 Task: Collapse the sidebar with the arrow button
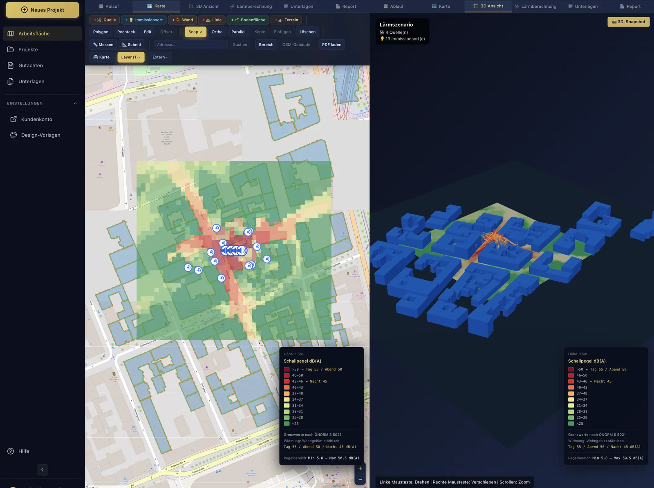(43, 470)
